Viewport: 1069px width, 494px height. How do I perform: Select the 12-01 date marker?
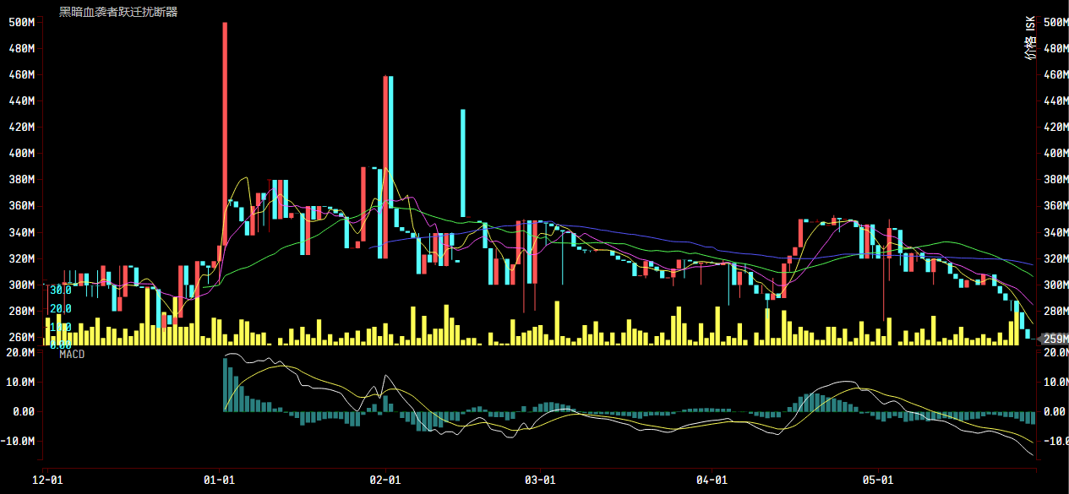(x=47, y=480)
